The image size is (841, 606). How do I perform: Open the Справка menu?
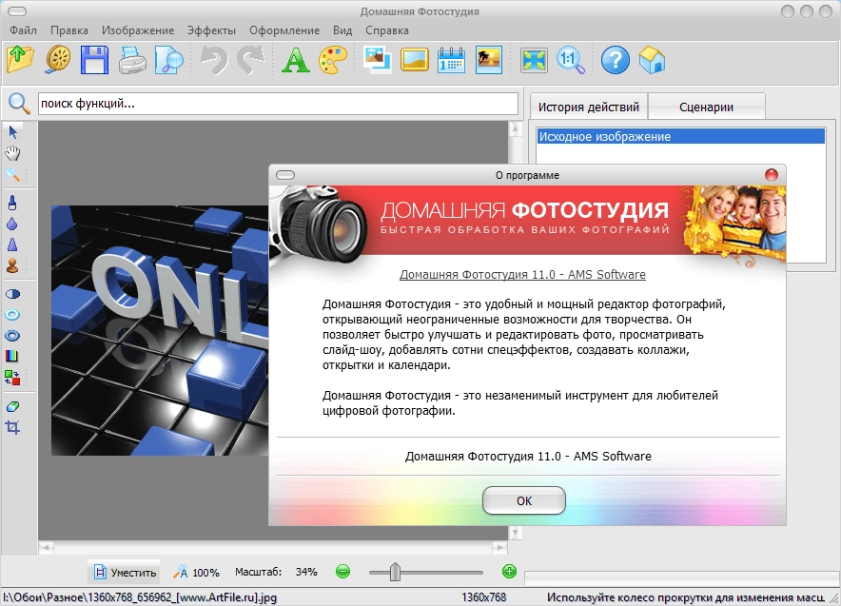coord(386,30)
